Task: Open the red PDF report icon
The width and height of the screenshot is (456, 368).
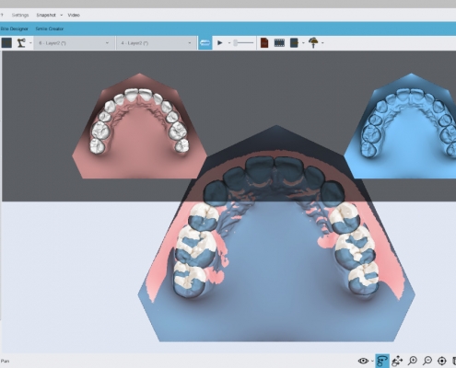Action: 264,42
